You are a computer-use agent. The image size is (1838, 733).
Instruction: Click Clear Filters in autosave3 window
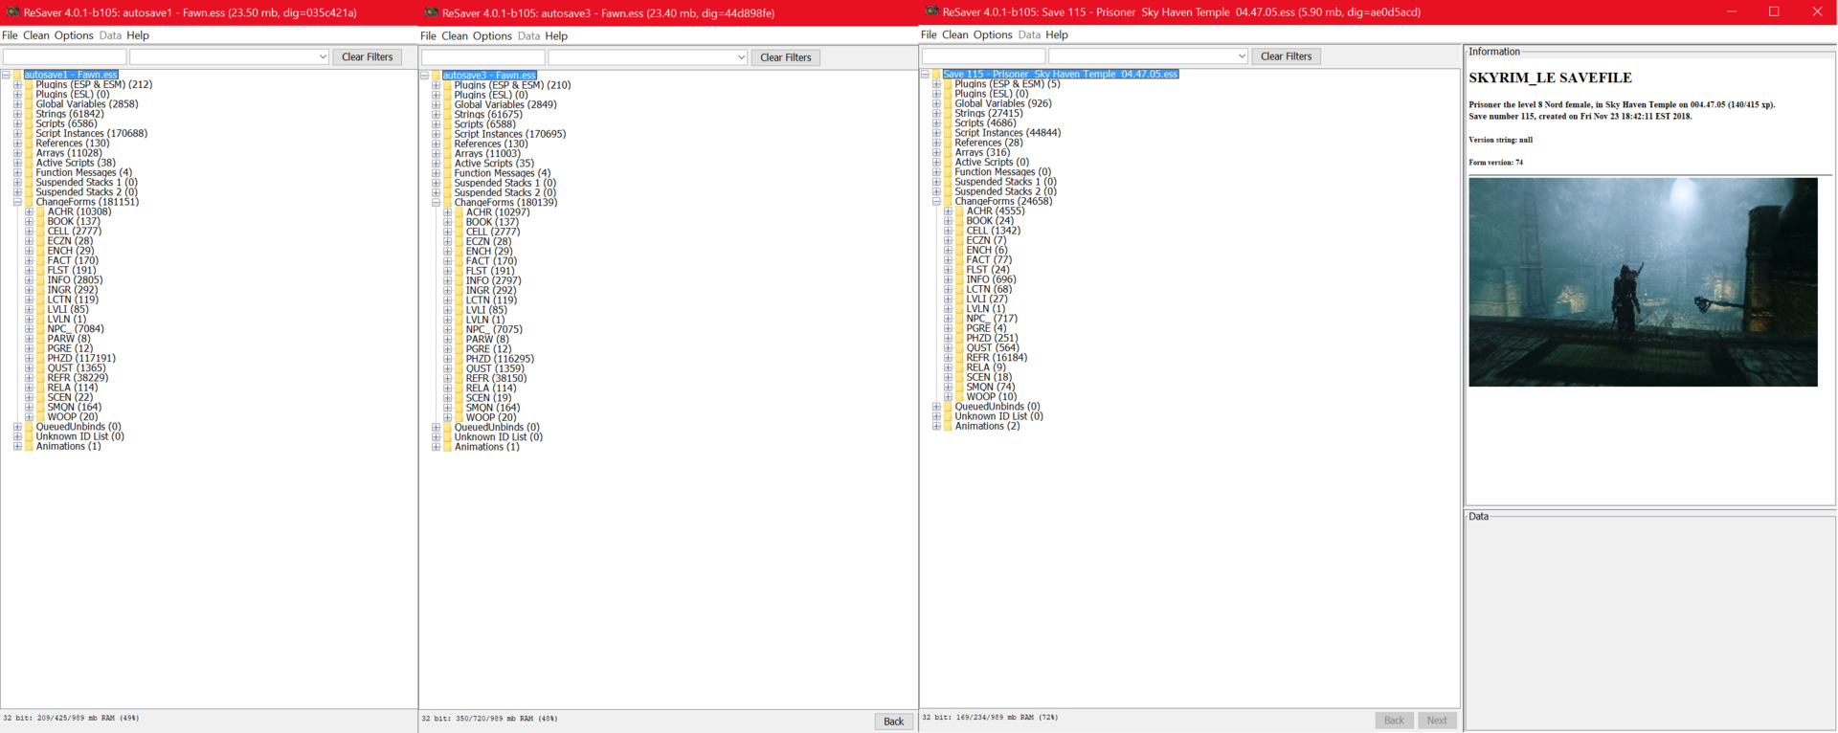click(x=786, y=57)
